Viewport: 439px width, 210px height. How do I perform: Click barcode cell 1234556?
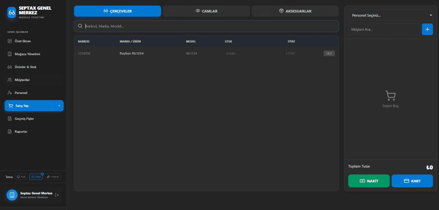pyautogui.click(x=84, y=53)
